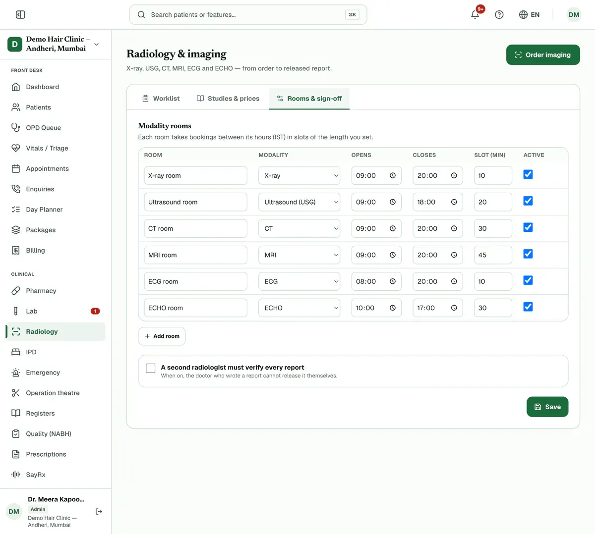Click the Dashboard home icon

click(x=16, y=87)
